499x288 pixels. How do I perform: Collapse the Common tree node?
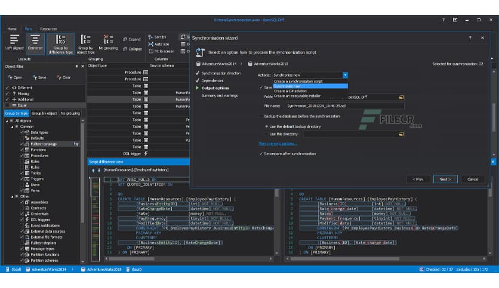[x=13, y=127]
